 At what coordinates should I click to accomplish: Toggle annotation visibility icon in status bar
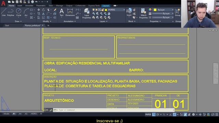point(185,114)
